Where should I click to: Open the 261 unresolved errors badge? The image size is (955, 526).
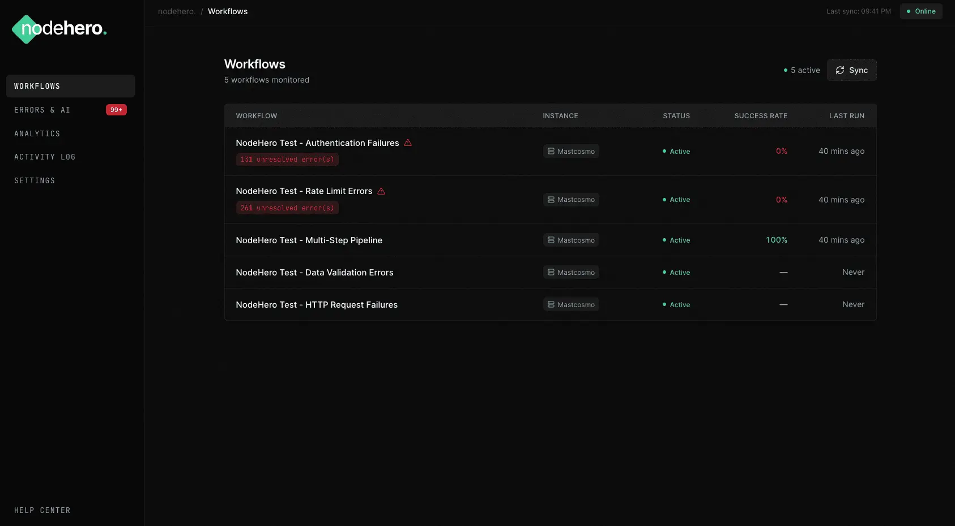[x=287, y=208]
